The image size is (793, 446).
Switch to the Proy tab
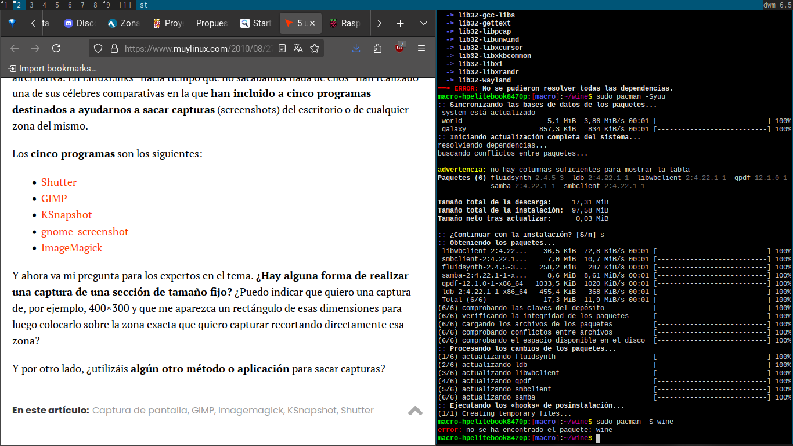pos(167,23)
